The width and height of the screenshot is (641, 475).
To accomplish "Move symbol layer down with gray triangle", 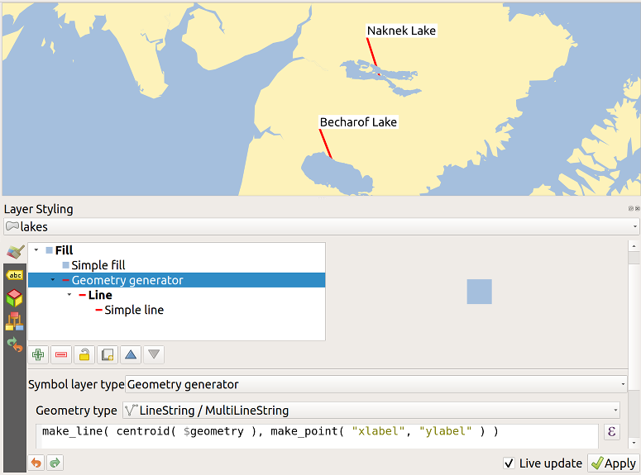I will click(x=154, y=355).
